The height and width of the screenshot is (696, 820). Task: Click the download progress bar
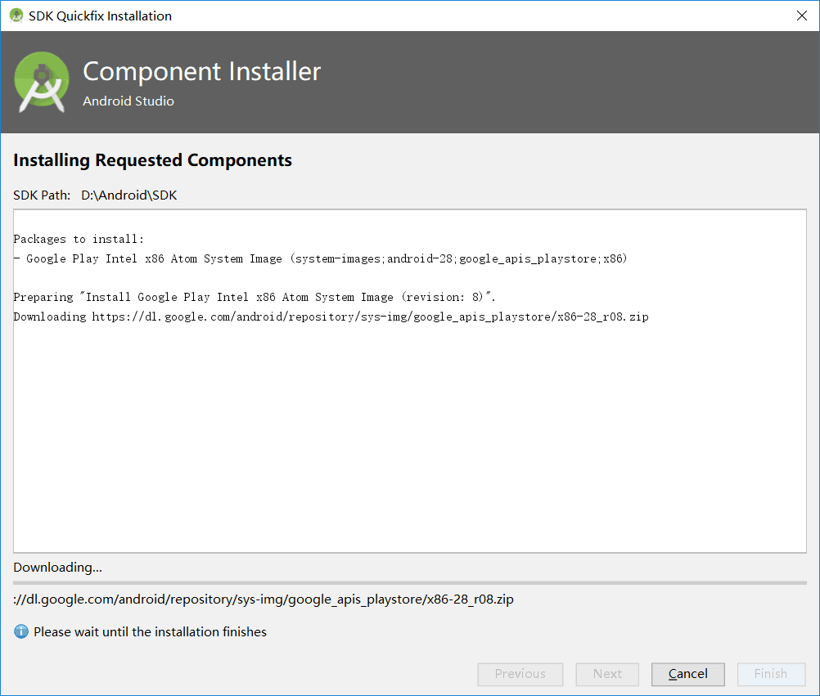click(x=410, y=582)
